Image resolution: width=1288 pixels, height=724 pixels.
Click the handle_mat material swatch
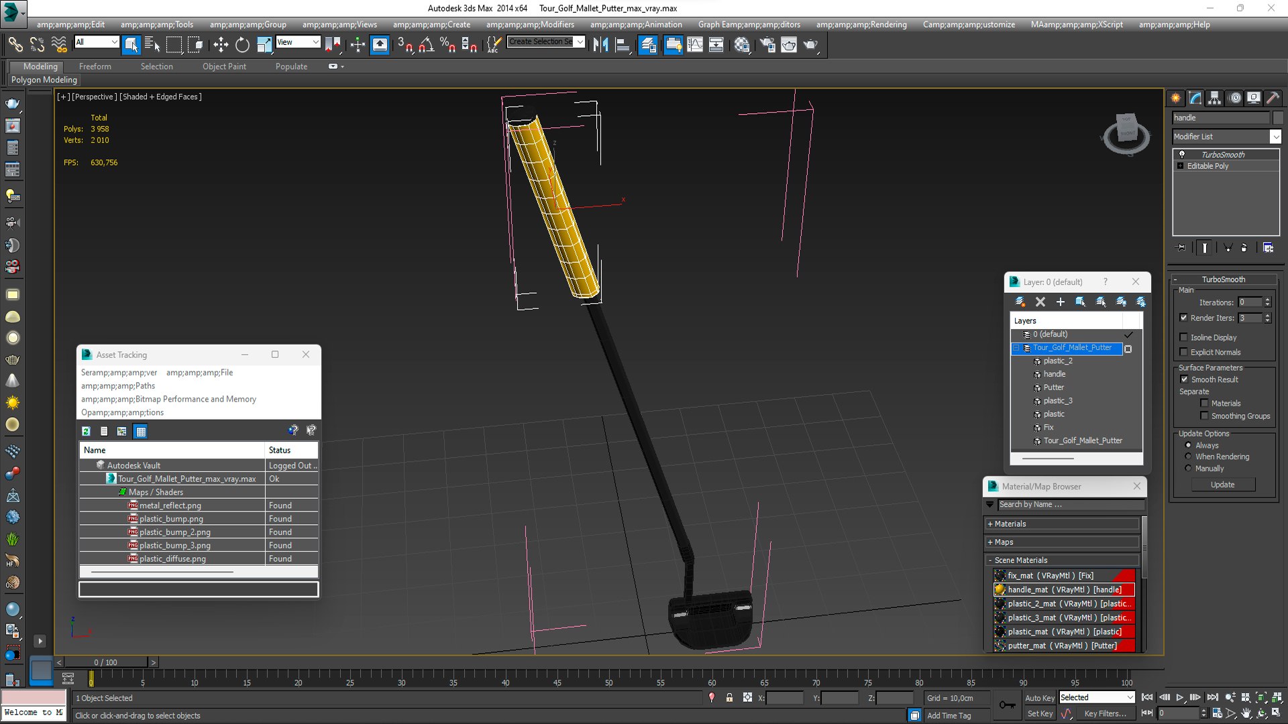[1000, 589]
